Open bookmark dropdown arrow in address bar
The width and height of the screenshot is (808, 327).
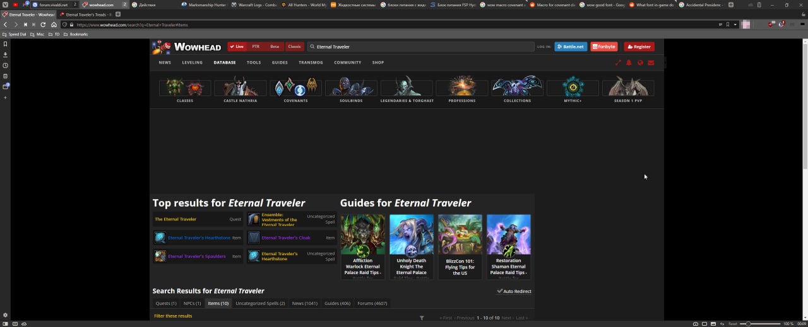(x=735, y=25)
